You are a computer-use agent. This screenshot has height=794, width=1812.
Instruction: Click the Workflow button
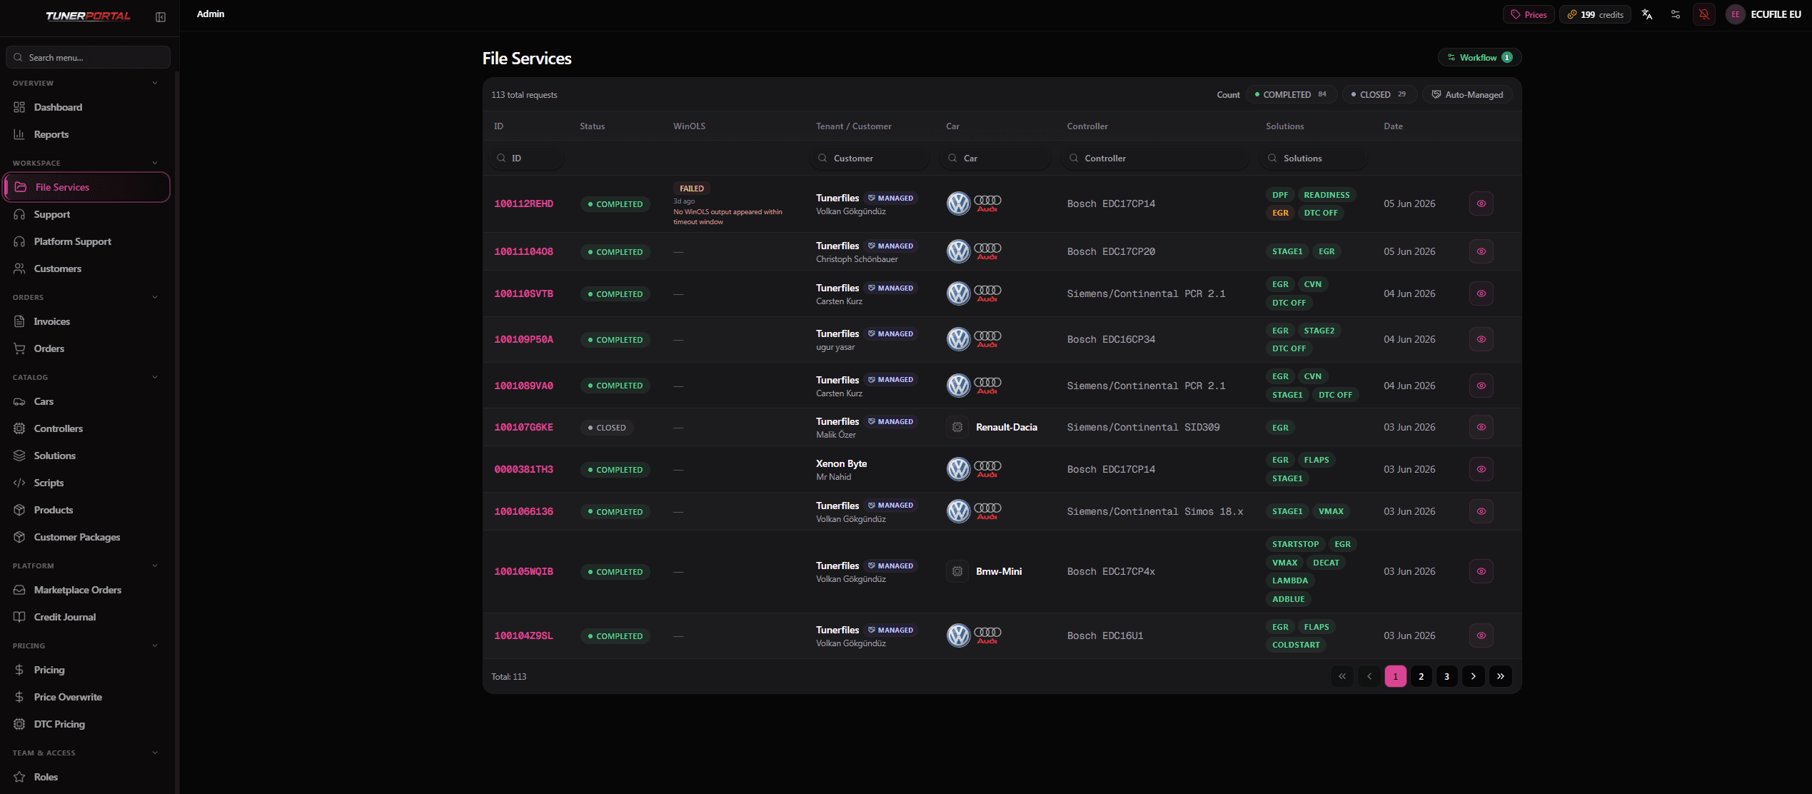[x=1479, y=57]
